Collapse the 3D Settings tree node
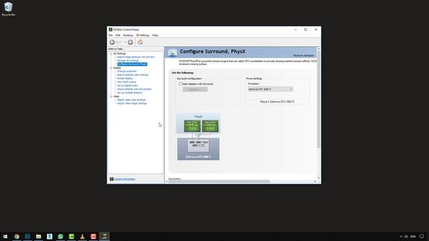429x241 pixels. tap(111, 54)
